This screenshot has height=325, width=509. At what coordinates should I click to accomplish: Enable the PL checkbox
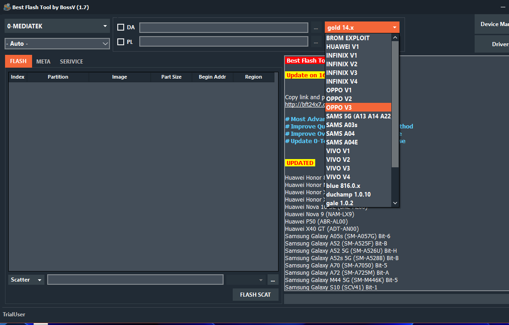pyautogui.click(x=120, y=42)
